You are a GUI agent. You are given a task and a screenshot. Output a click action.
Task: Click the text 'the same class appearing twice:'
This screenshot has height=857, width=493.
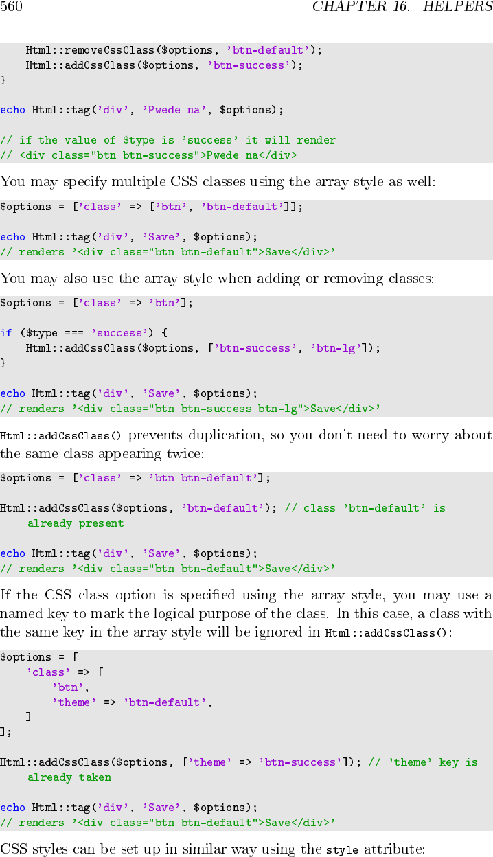(103, 454)
